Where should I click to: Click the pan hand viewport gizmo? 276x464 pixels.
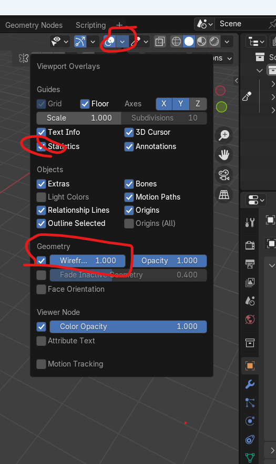tap(224, 155)
